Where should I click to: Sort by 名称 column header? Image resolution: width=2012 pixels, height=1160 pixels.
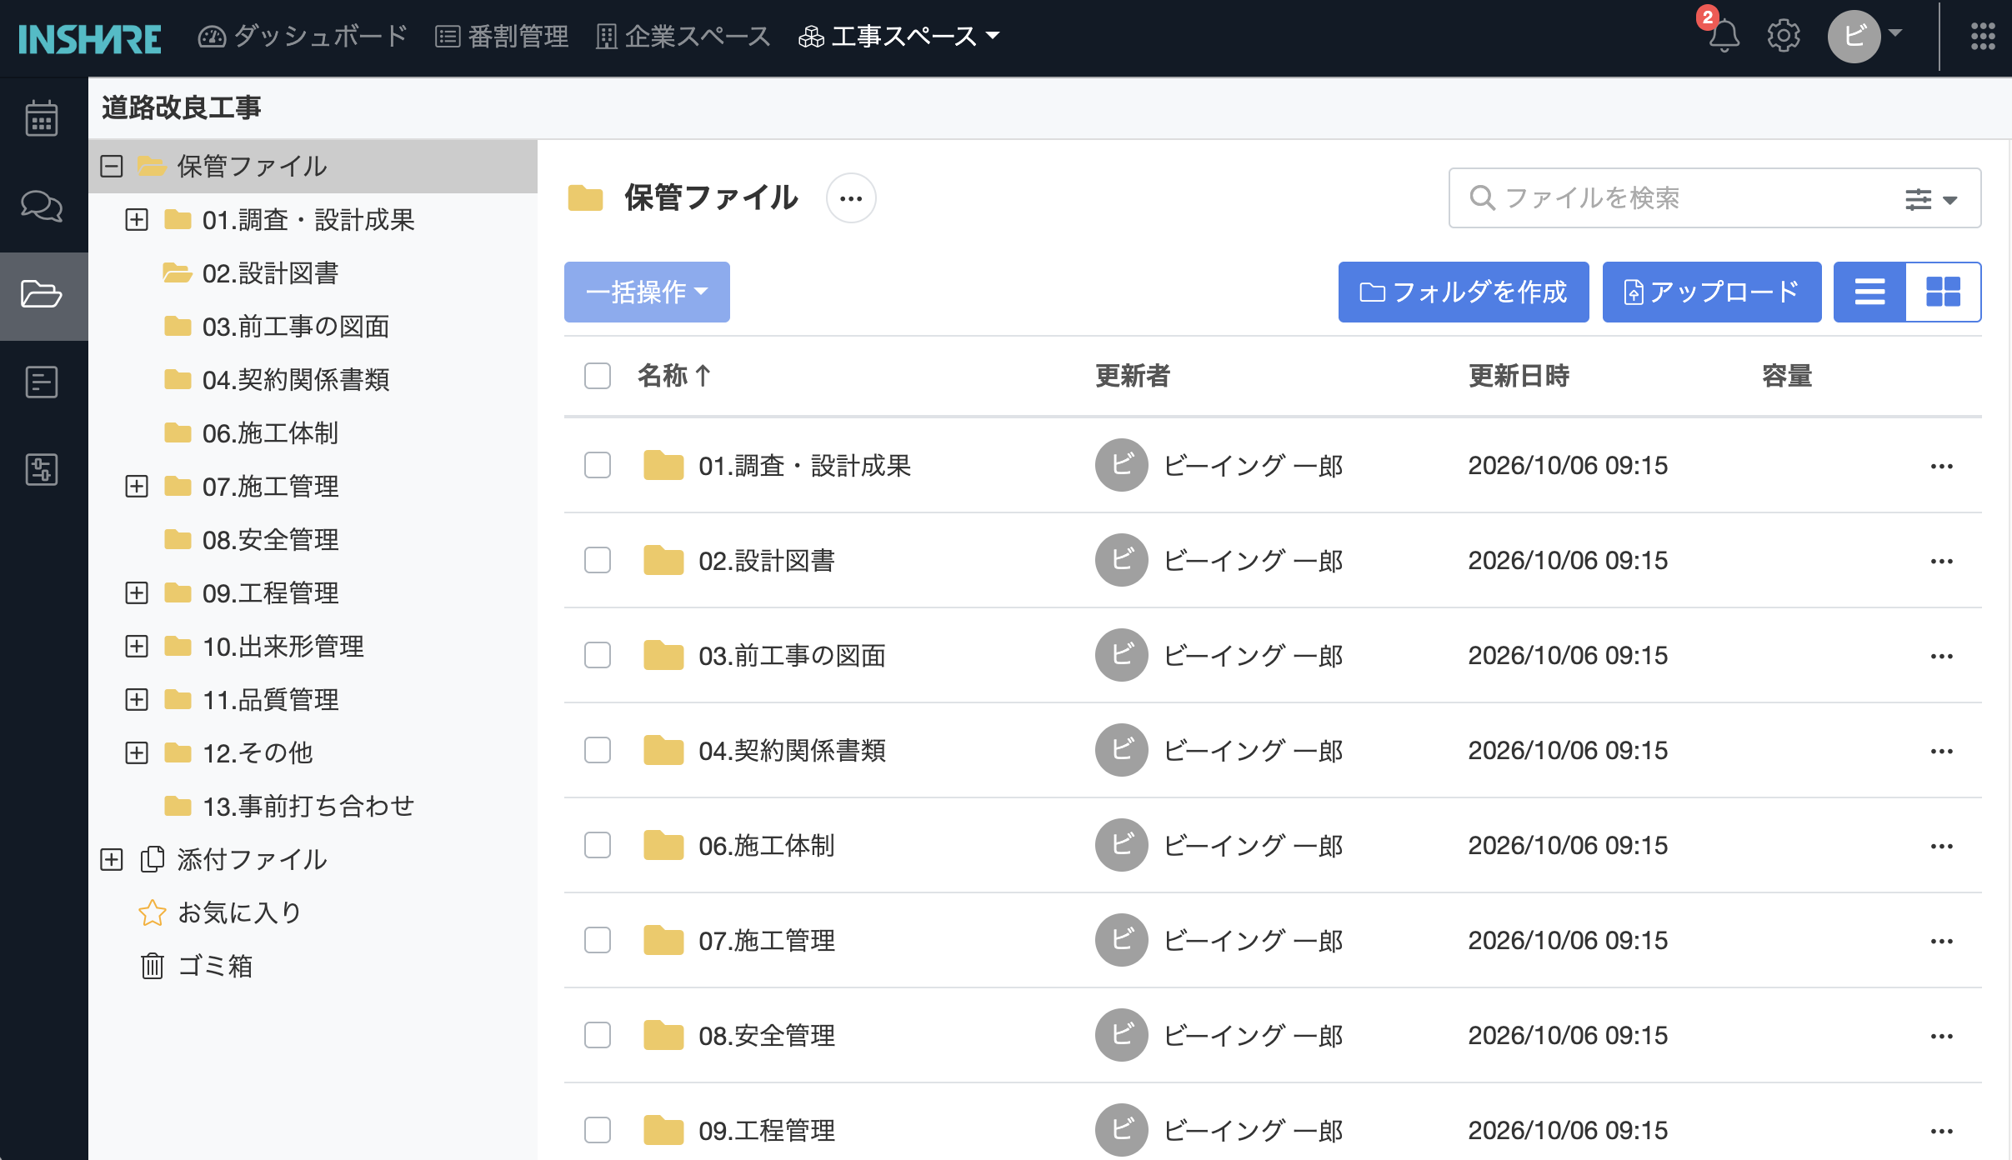pos(674,376)
